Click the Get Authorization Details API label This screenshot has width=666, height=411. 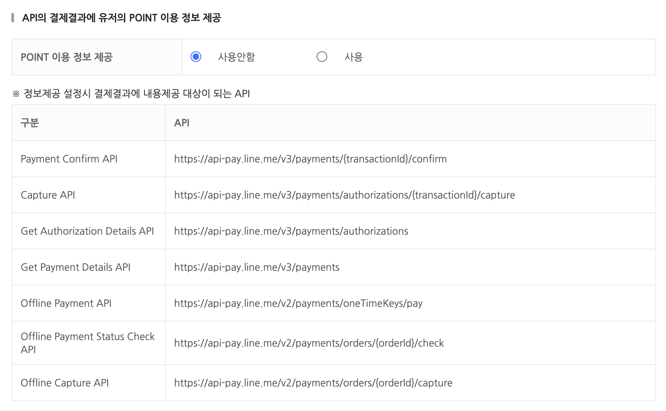87,231
